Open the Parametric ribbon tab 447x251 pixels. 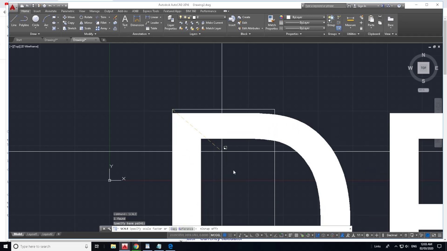coord(68,11)
